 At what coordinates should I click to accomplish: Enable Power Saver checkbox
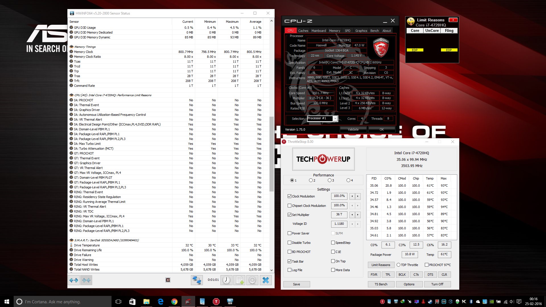[289, 233]
